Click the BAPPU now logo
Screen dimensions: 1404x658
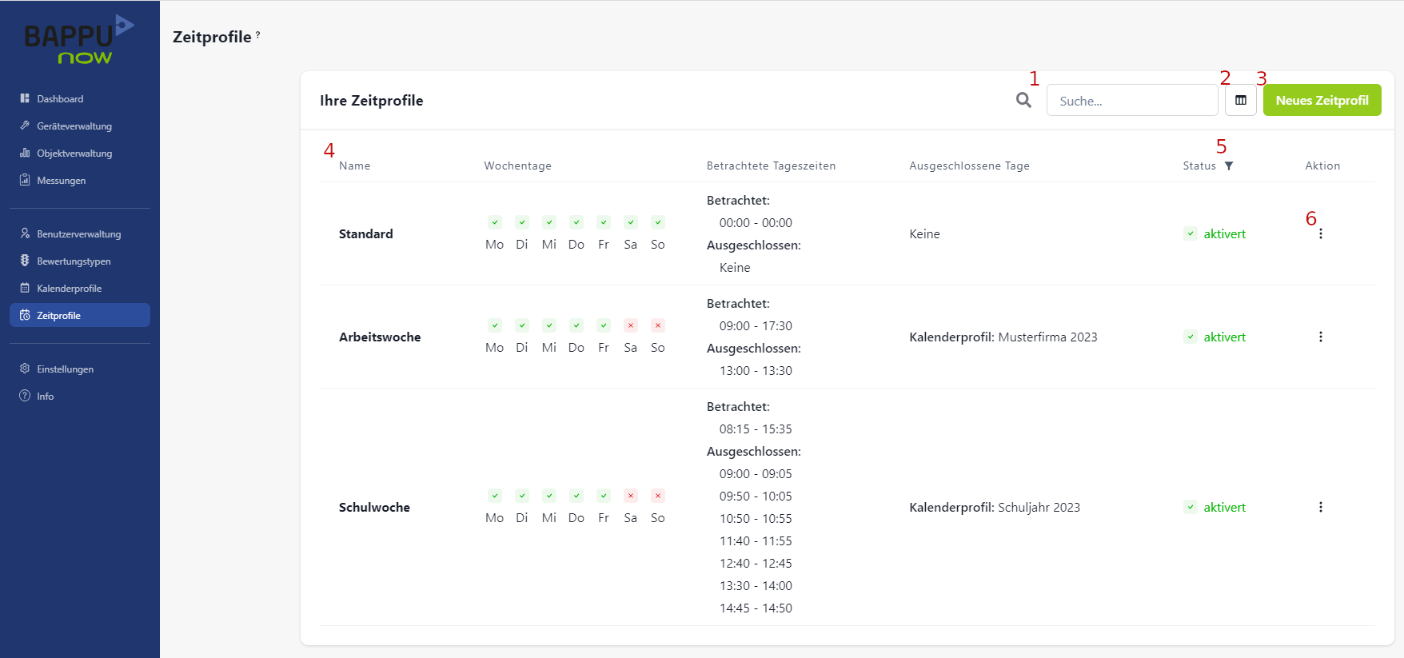(79, 40)
